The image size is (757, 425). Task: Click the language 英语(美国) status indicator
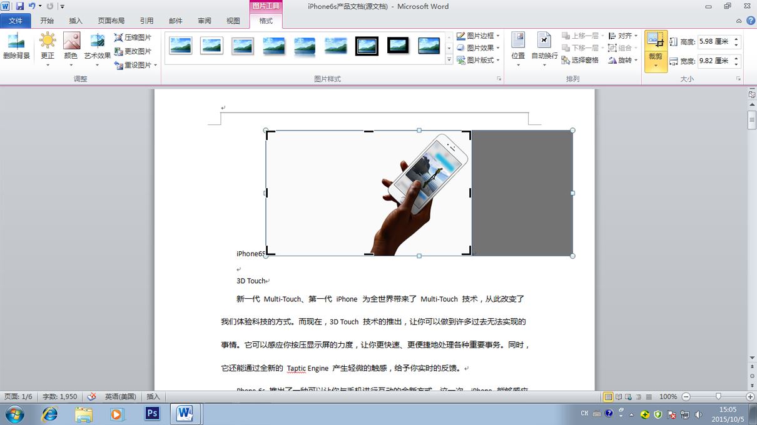pyautogui.click(x=120, y=397)
